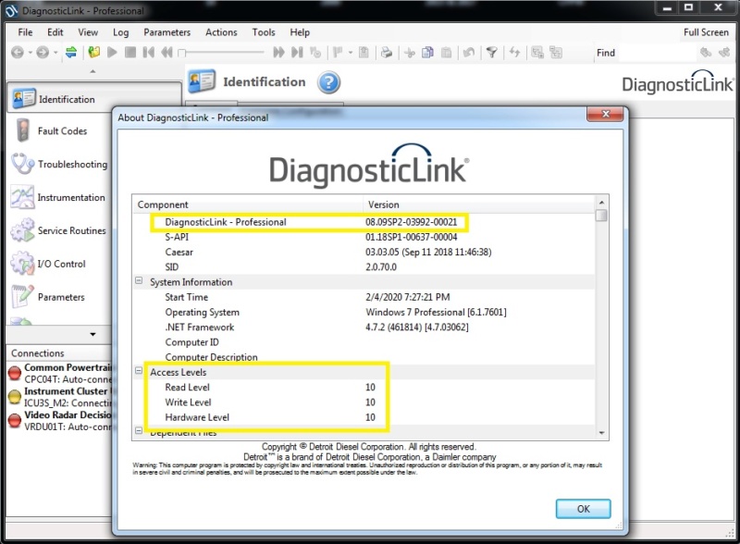Viewport: 740px width, 544px height.
Task: Open the View menu
Action: pyautogui.click(x=88, y=32)
